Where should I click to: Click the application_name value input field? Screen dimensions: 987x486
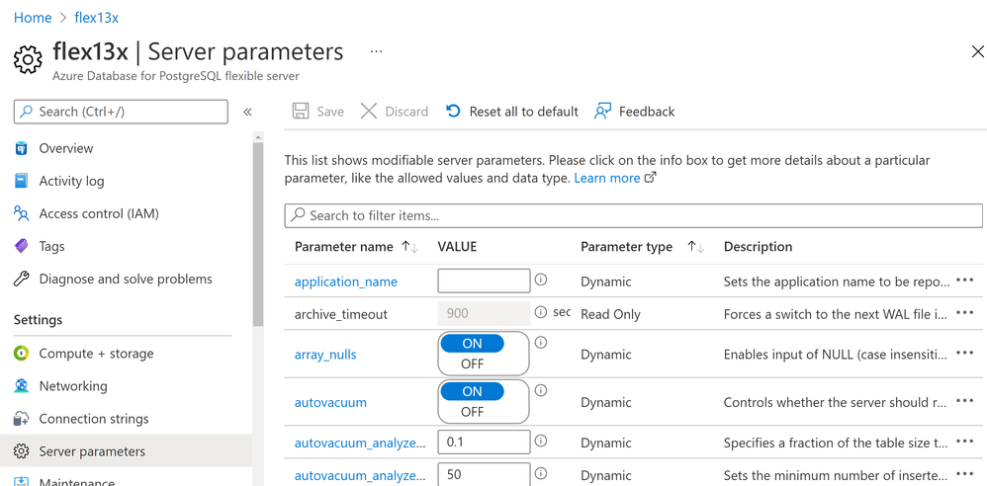point(484,281)
